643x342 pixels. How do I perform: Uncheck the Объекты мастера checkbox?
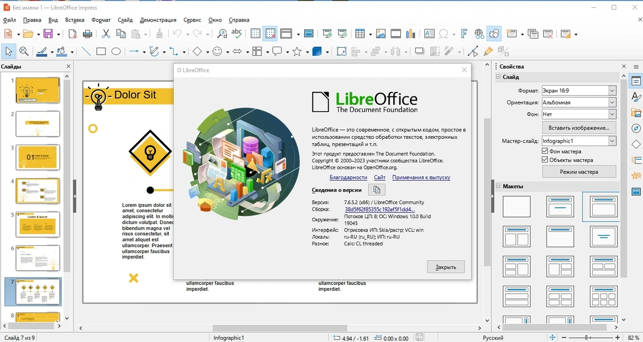coord(545,160)
